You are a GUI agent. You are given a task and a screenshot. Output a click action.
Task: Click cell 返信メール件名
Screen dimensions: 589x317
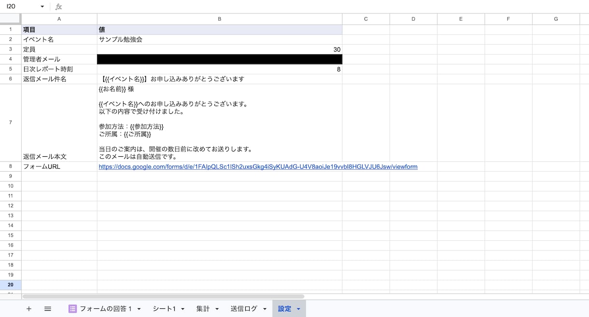tap(59, 79)
